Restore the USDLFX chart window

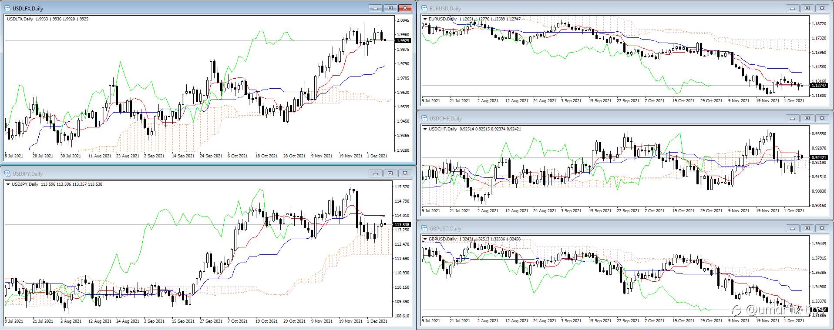(390, 8)
